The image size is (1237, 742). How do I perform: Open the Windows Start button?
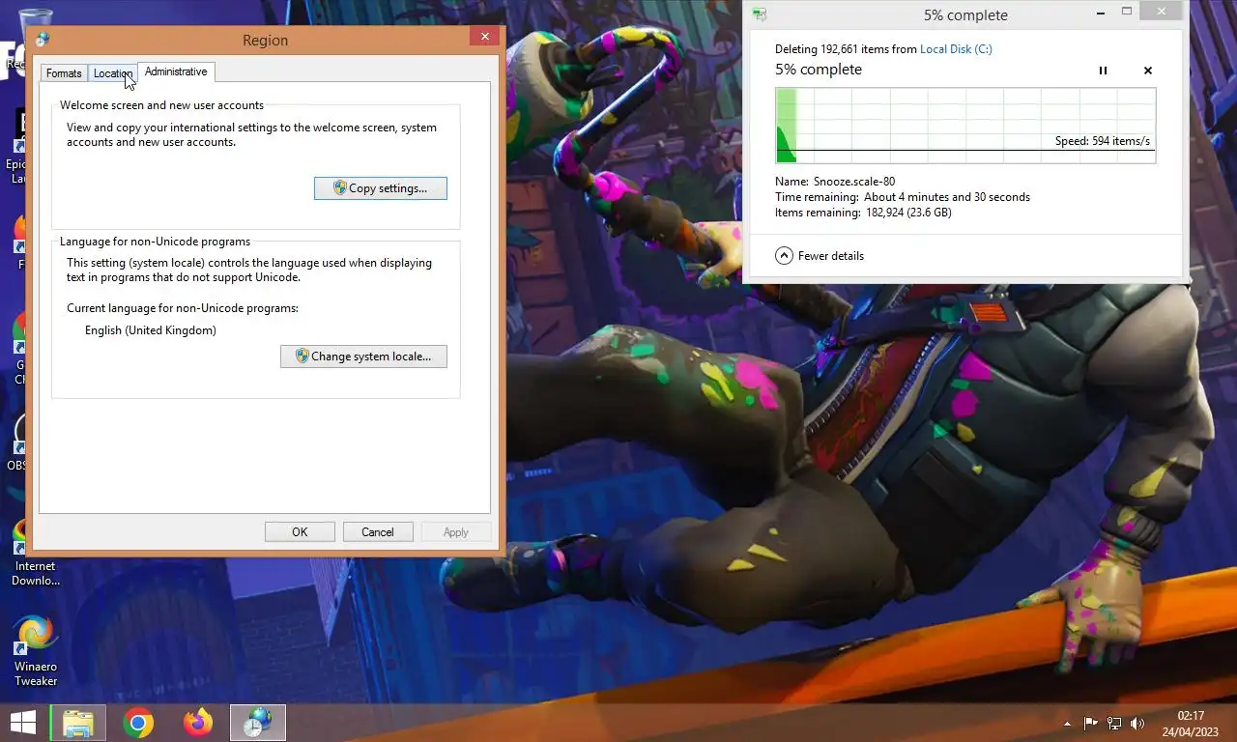click(x=23, y=723)
